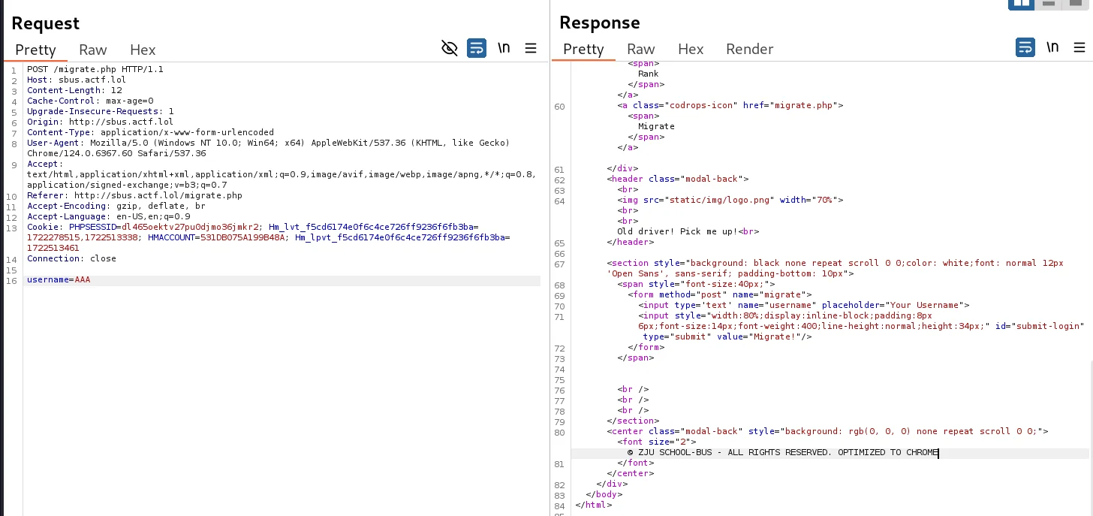Toggle show newlines \n in Request panel
Screen dimensions: 1093x516
(x=504, y=48)
